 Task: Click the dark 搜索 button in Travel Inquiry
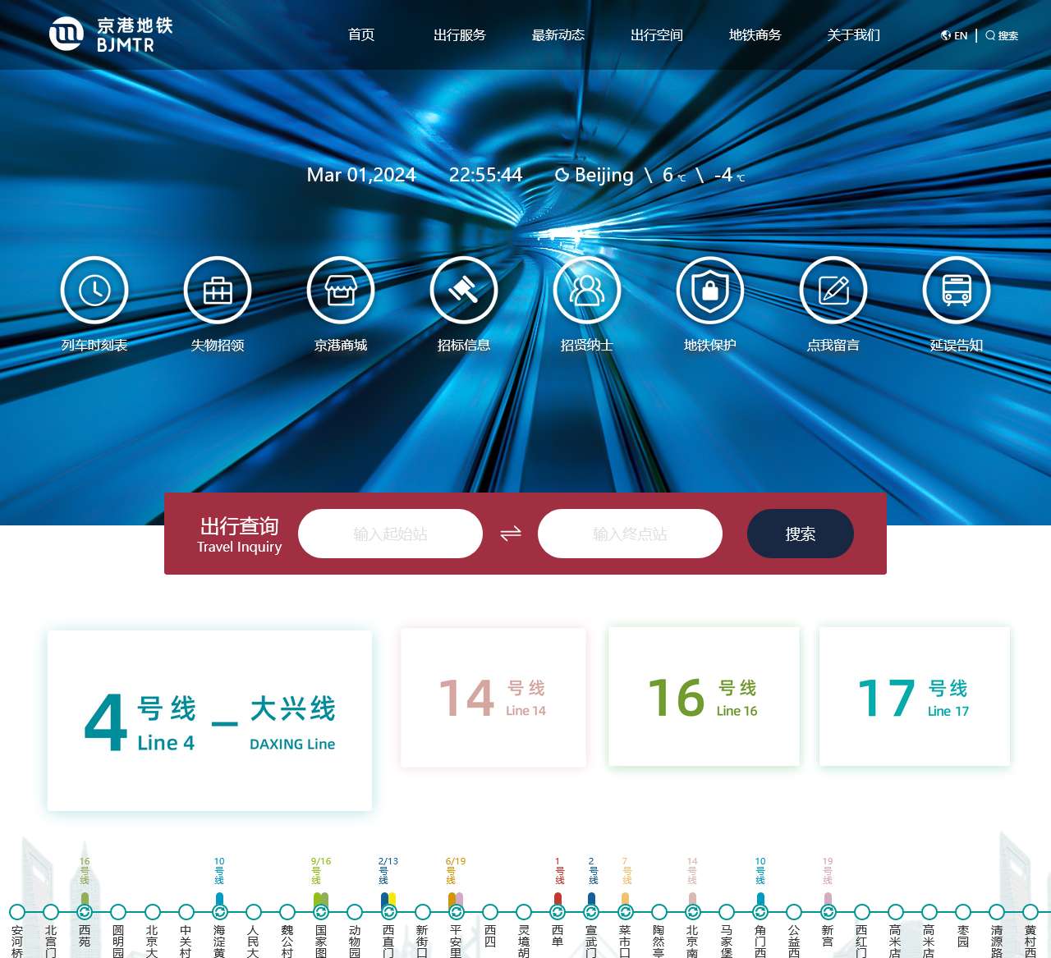(801, 534)
